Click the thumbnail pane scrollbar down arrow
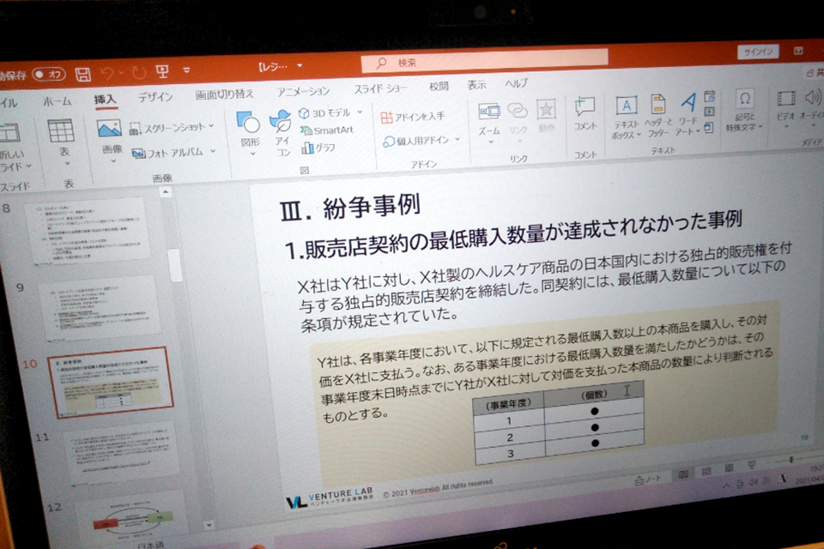This screenshot has height=549, width=824. (209, 525)
